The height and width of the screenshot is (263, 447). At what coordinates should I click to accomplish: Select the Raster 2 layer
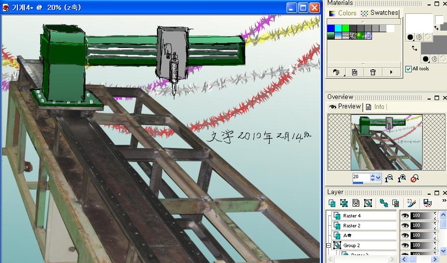pyautogui.click(x=352, y=226)
